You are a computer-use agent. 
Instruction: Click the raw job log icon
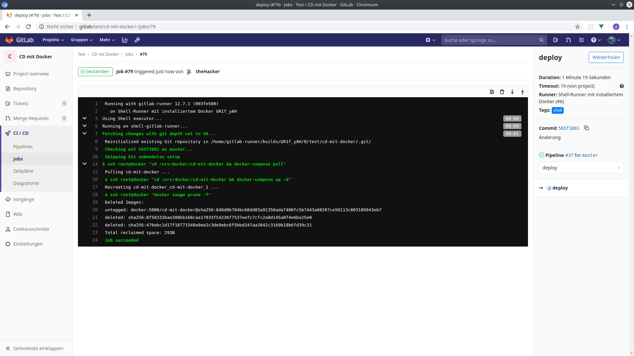click(492, 92)
